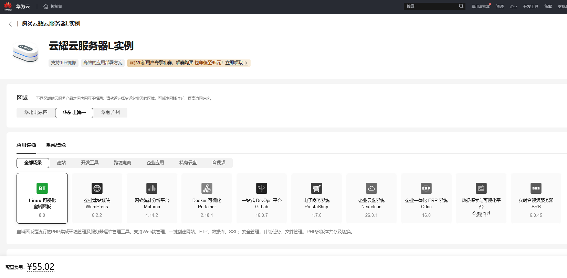Select the Docker Portainer icon
The height and width of the screenshot is (278, 567).
[207, 188]
